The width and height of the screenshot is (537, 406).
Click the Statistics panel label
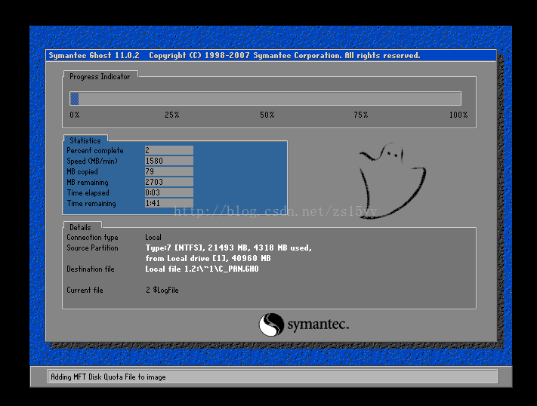click(85, 140)
